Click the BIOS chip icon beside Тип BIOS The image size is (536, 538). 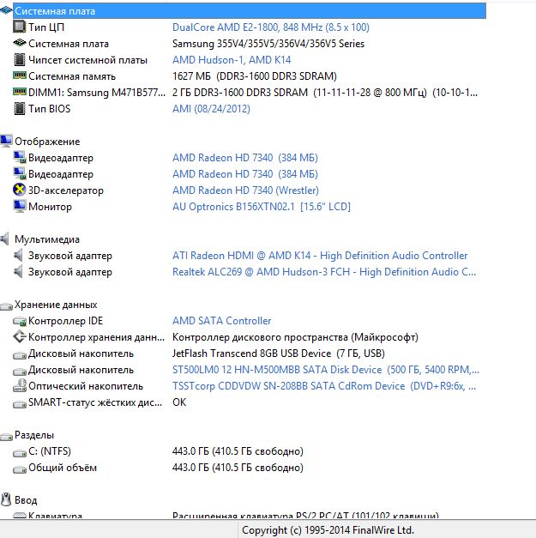click(x=19, y=108)
